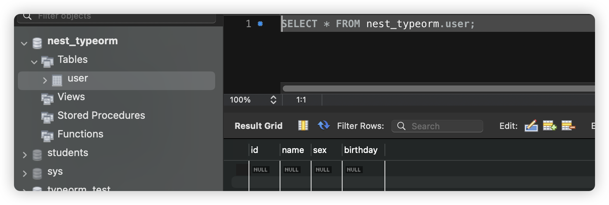
Task: Collapse the nest_typeorm schema
Action: [24, 43]
